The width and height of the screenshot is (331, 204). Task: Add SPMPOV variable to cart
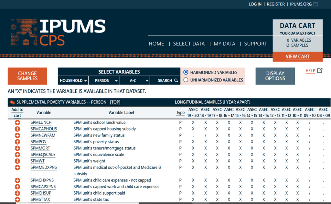[17, 142]
